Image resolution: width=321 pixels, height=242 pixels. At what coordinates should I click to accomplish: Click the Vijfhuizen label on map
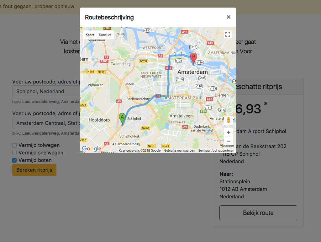point(95,85)
